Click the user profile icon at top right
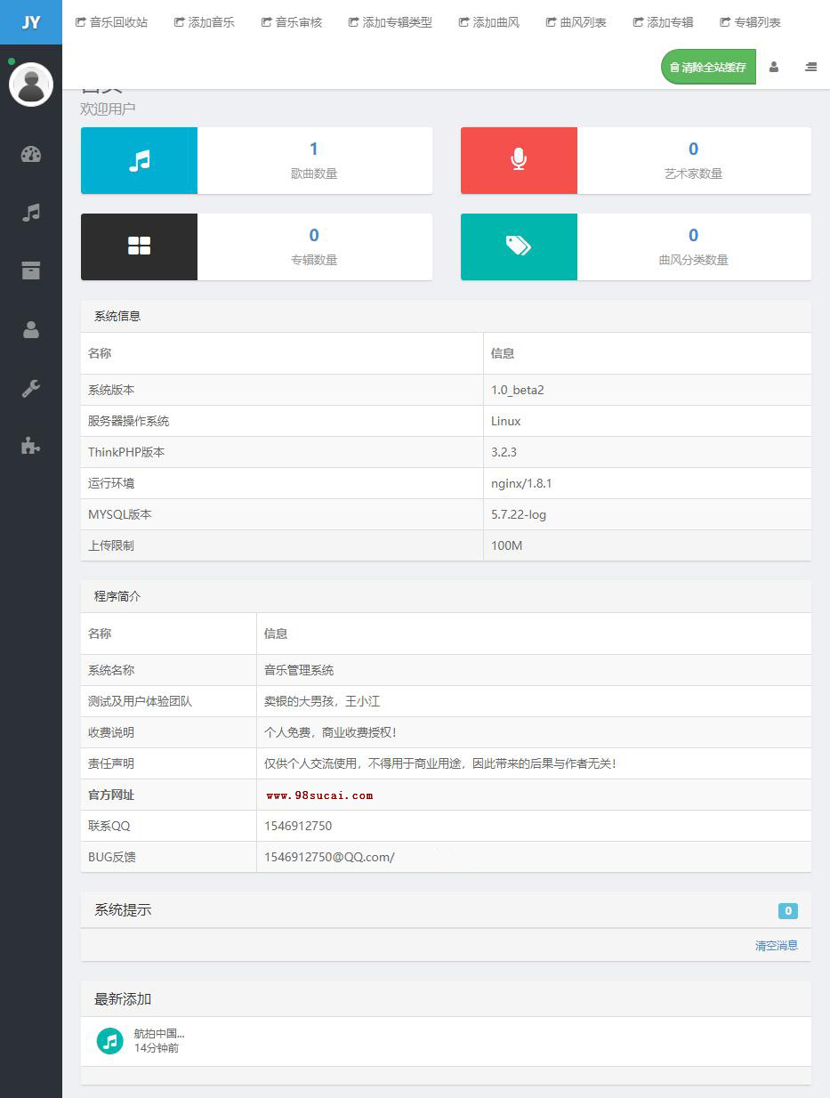The height and width of the screenshot is (1098, 830). [x=774, y=67]
